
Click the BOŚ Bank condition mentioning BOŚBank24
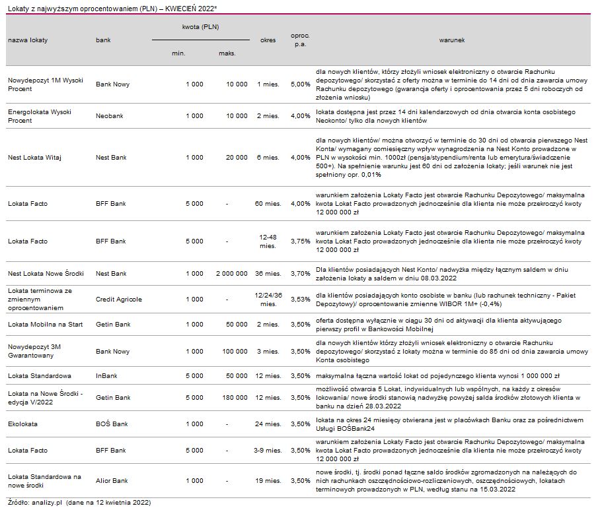click(449, 424)
